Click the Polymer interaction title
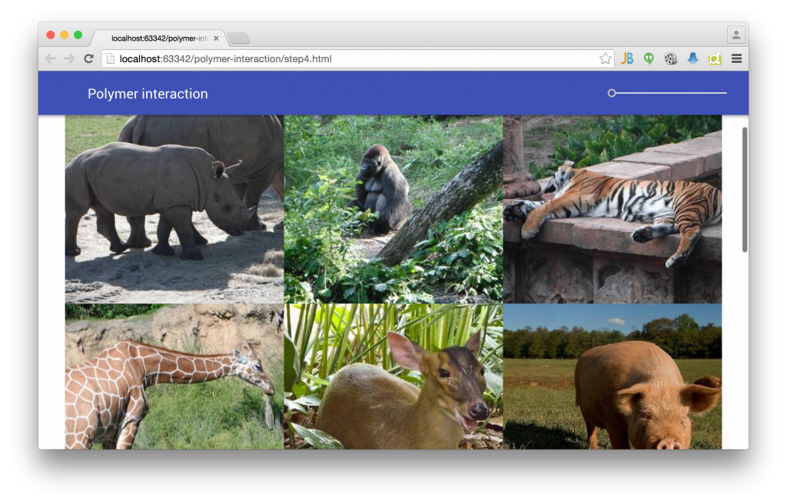The width and height of the screenshot is (787, 504). pyautogui.click(x=148, y=93)
